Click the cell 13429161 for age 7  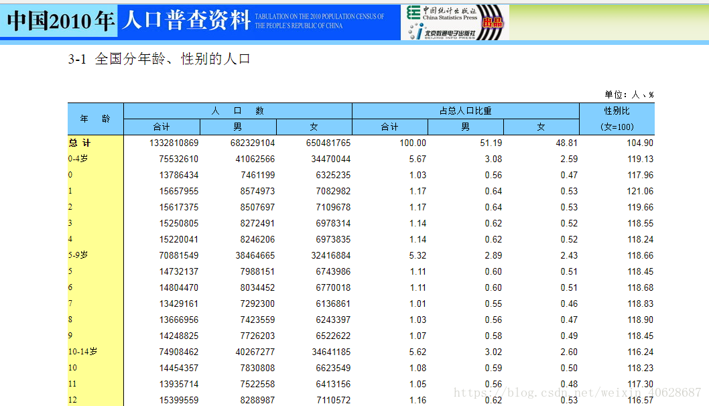[179, 303]
